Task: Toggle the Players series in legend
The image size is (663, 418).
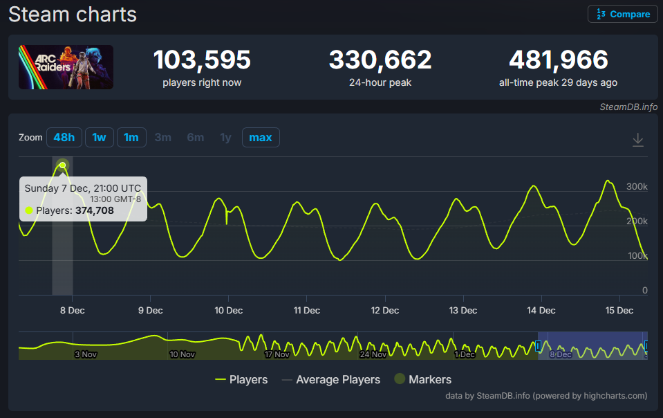Action: pyautogui.click(x=241, y=379)
